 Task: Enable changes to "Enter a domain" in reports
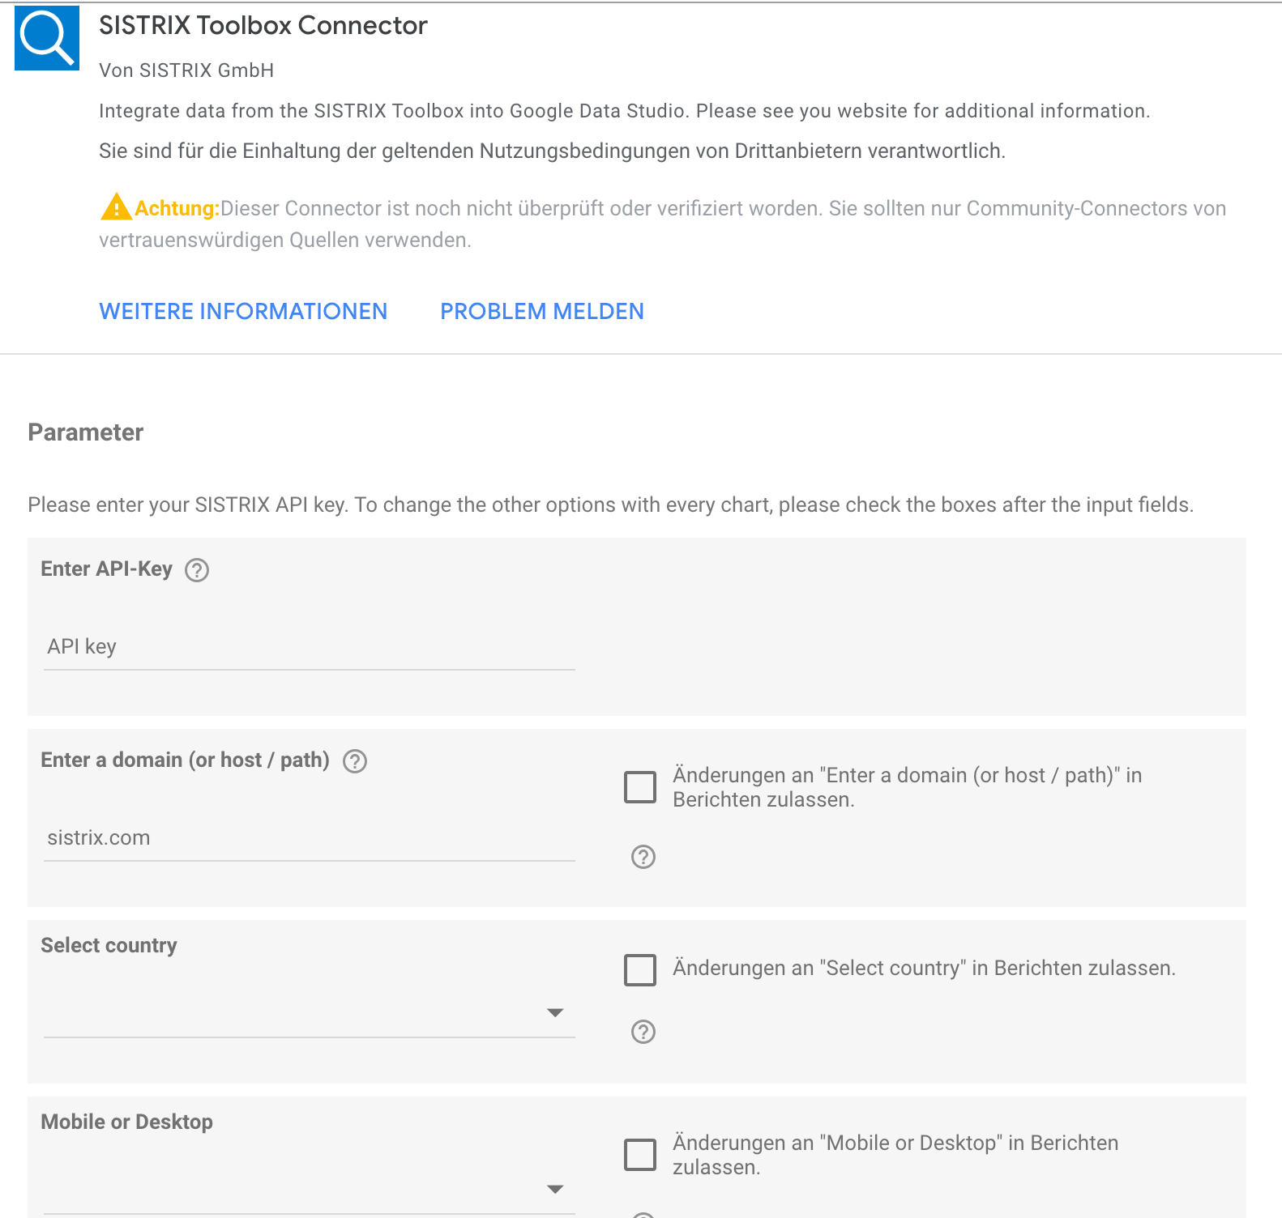coord(640,787)
